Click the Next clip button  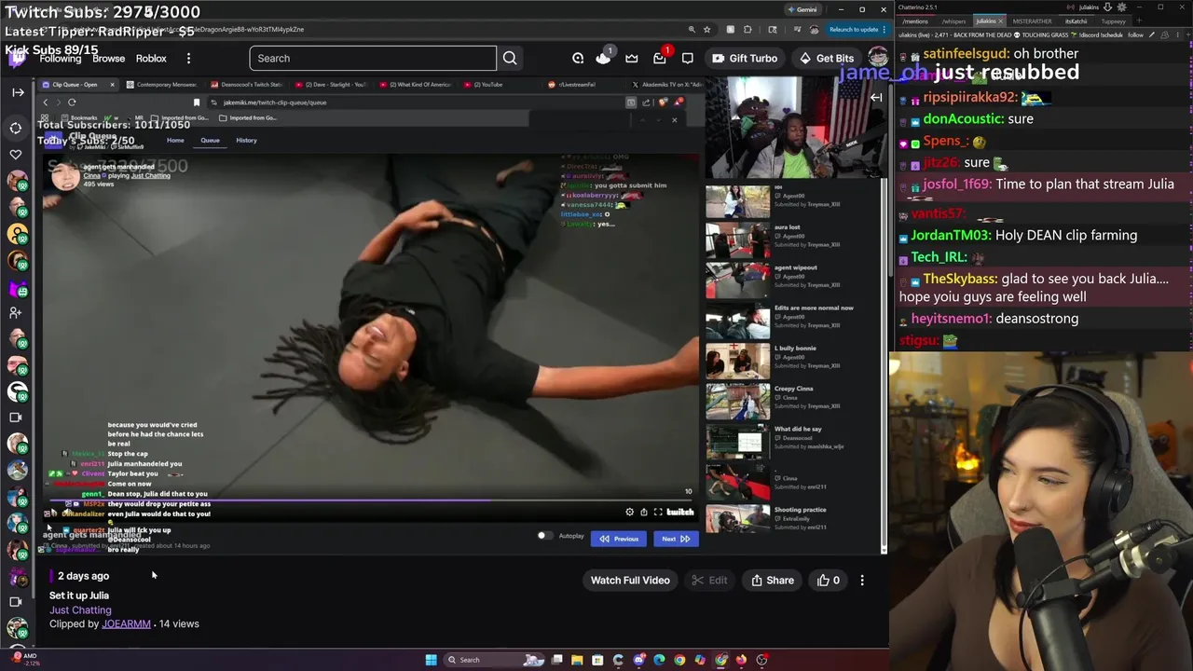click(676, 539)
